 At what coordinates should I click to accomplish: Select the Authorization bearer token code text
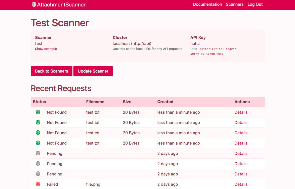218,51
